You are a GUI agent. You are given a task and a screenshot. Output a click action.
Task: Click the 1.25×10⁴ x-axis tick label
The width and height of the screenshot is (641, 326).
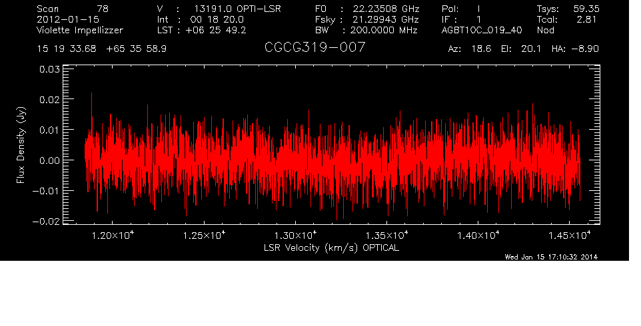[204, 235]
